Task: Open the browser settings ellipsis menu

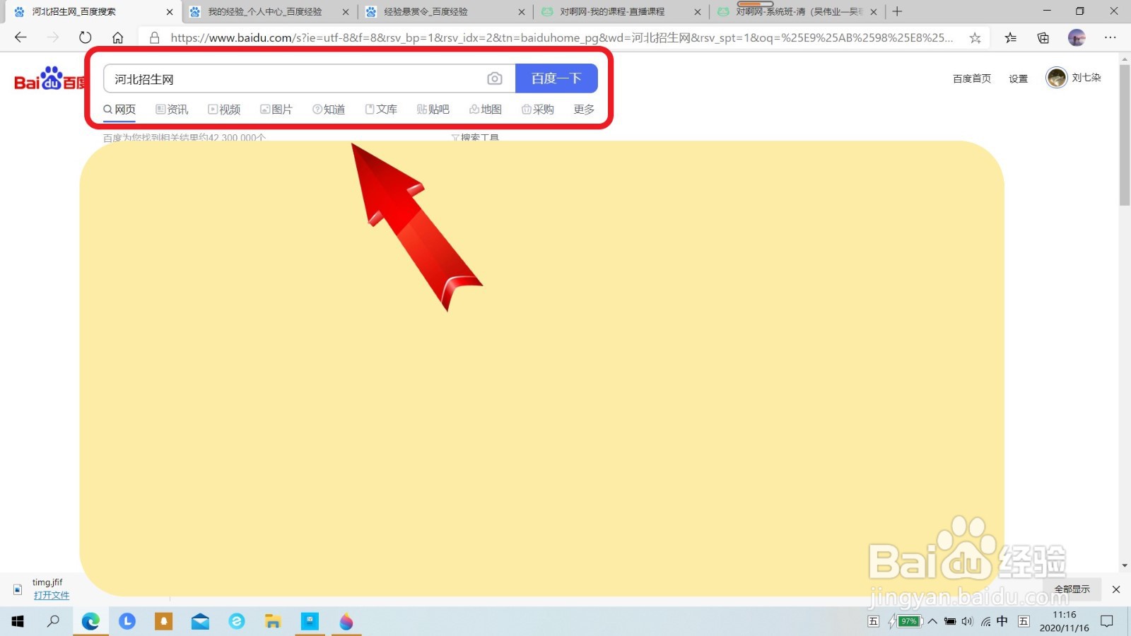Action: (x=1111, y=38)
